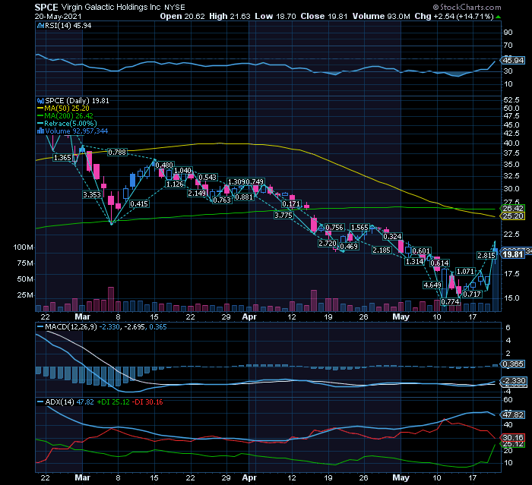Click the Low 18.70 value
Screen dimensions: 532x485
pos(275,16)
